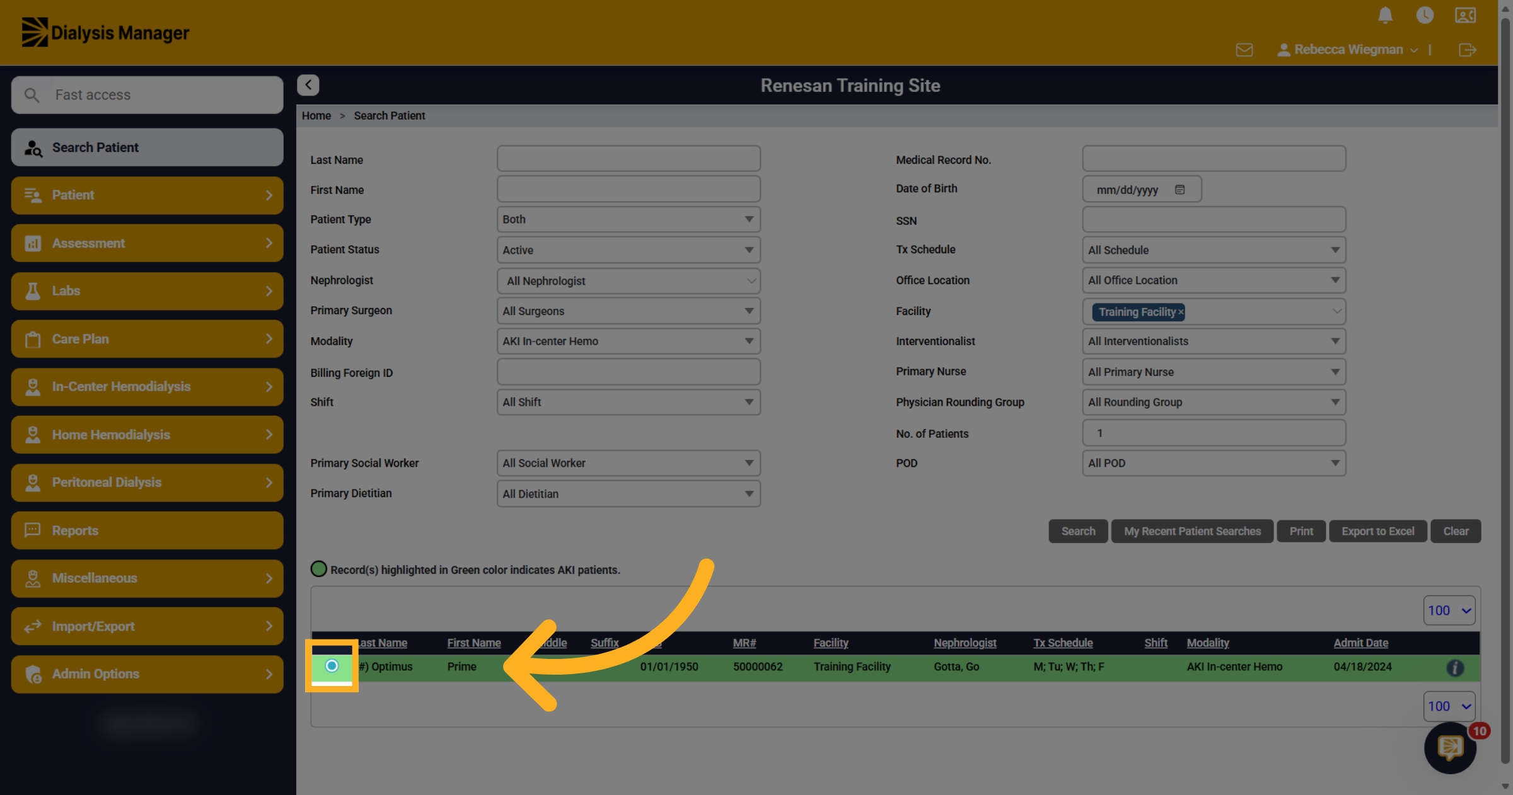Click the magnifier icon in Fast access
1513x795 pixels.
coord(32,95)
